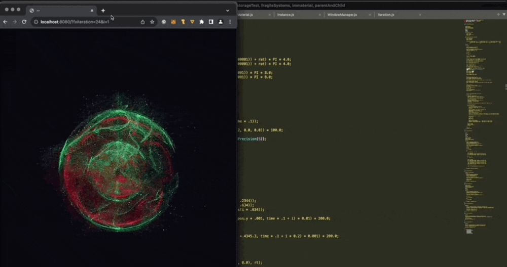Click the particle sphere canvas in browser
507x267 pixels.
click(x=118, y=148)
